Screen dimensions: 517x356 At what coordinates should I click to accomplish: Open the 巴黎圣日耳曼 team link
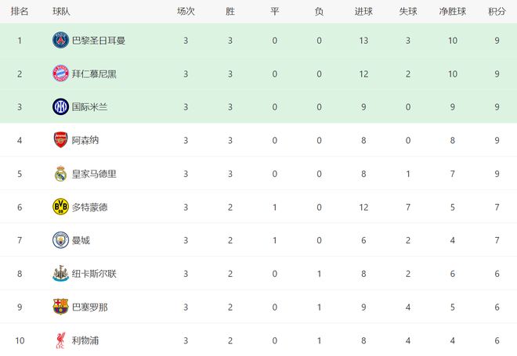click(98, 40)
